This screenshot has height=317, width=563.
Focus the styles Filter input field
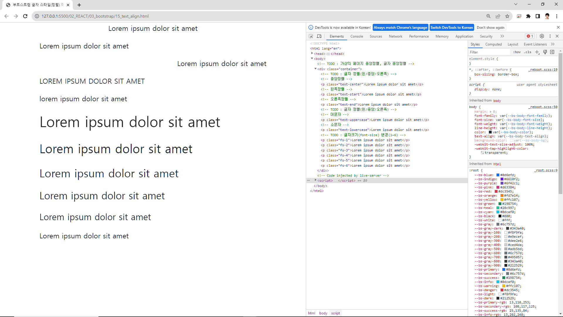[489, 52]
